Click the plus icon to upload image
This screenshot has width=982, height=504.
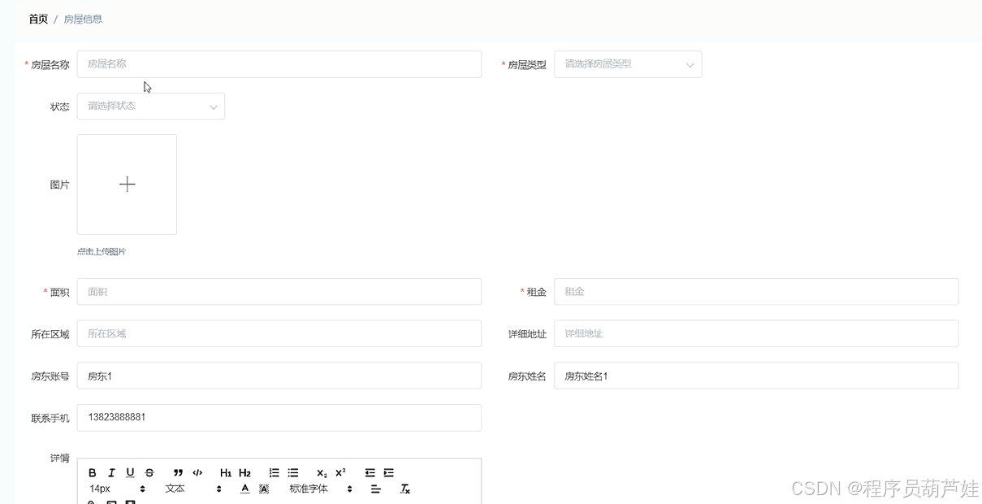pyautogui.click(x=127, y=185)
